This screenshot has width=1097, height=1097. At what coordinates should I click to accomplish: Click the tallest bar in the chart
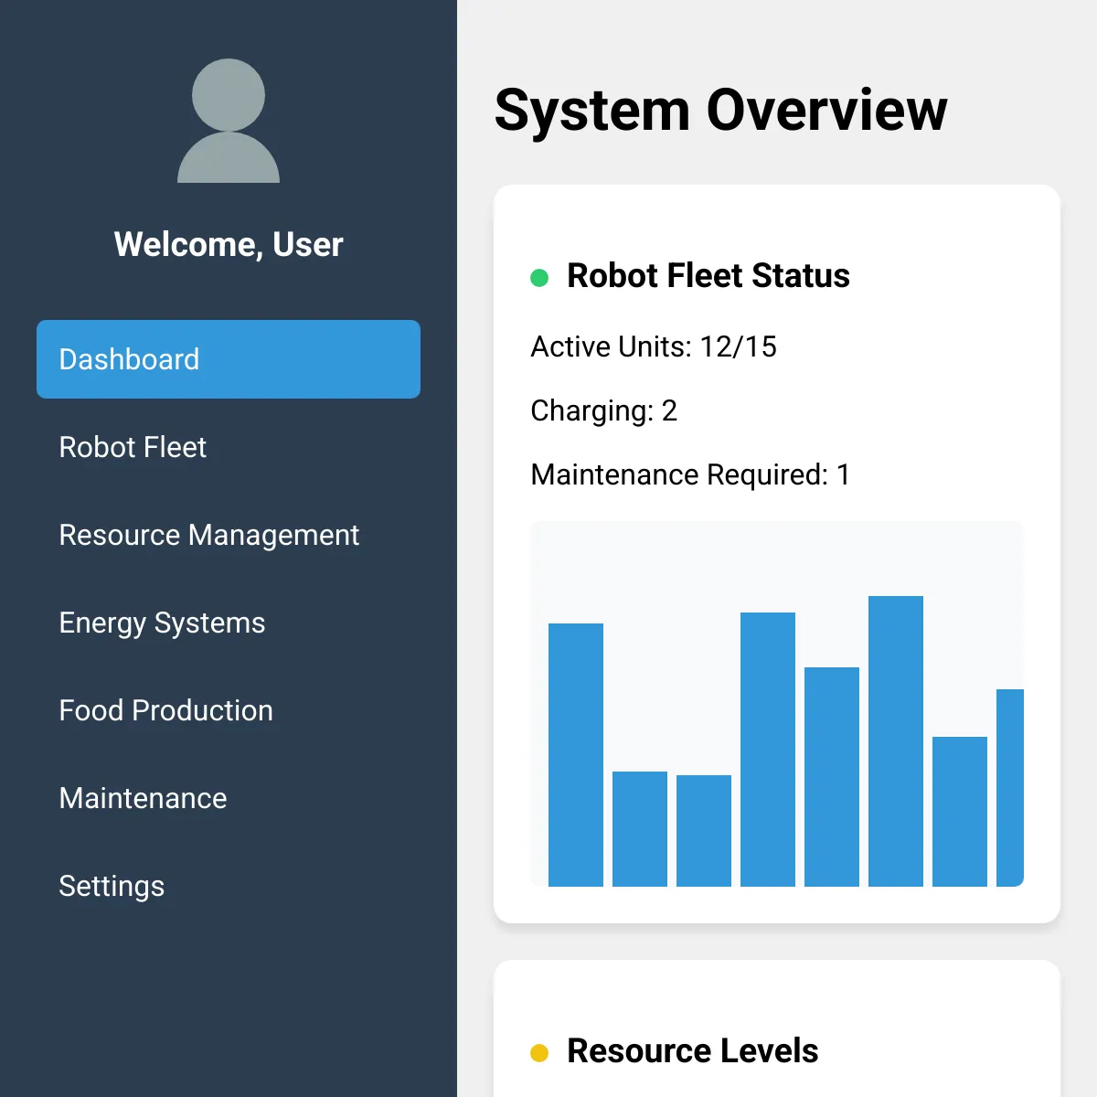[x=896, y=740]
